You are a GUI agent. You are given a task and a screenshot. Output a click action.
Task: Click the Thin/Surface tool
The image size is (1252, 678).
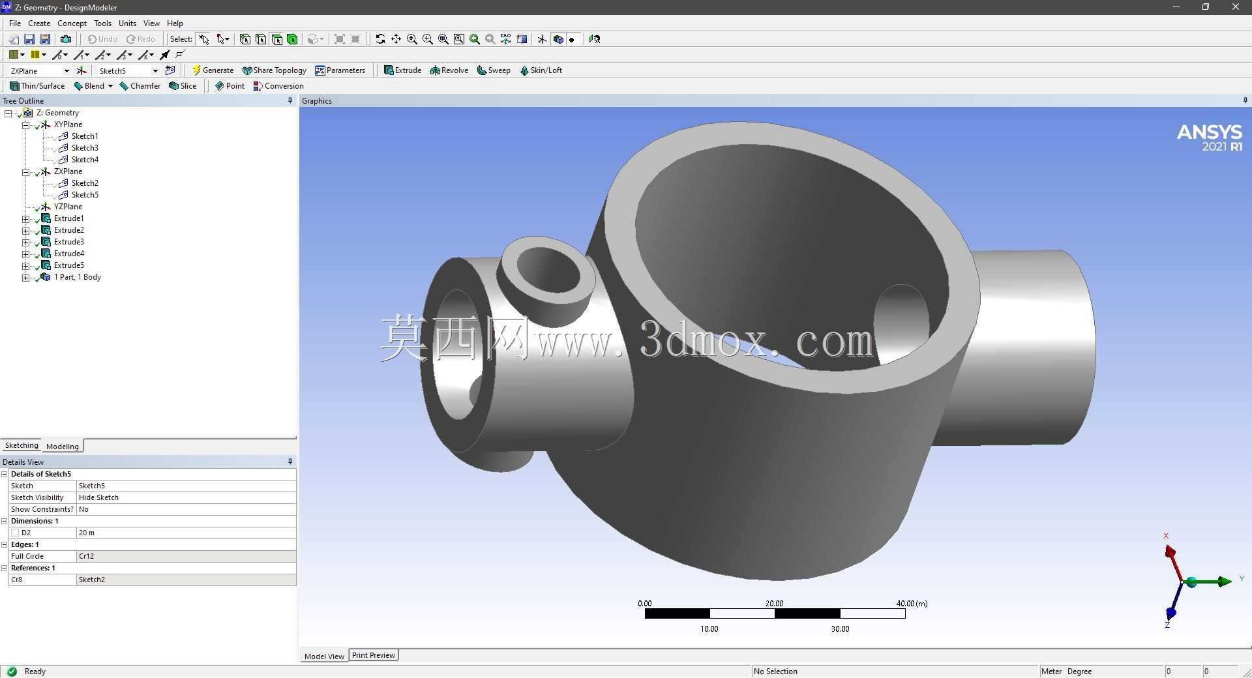[x=37, y=86]
